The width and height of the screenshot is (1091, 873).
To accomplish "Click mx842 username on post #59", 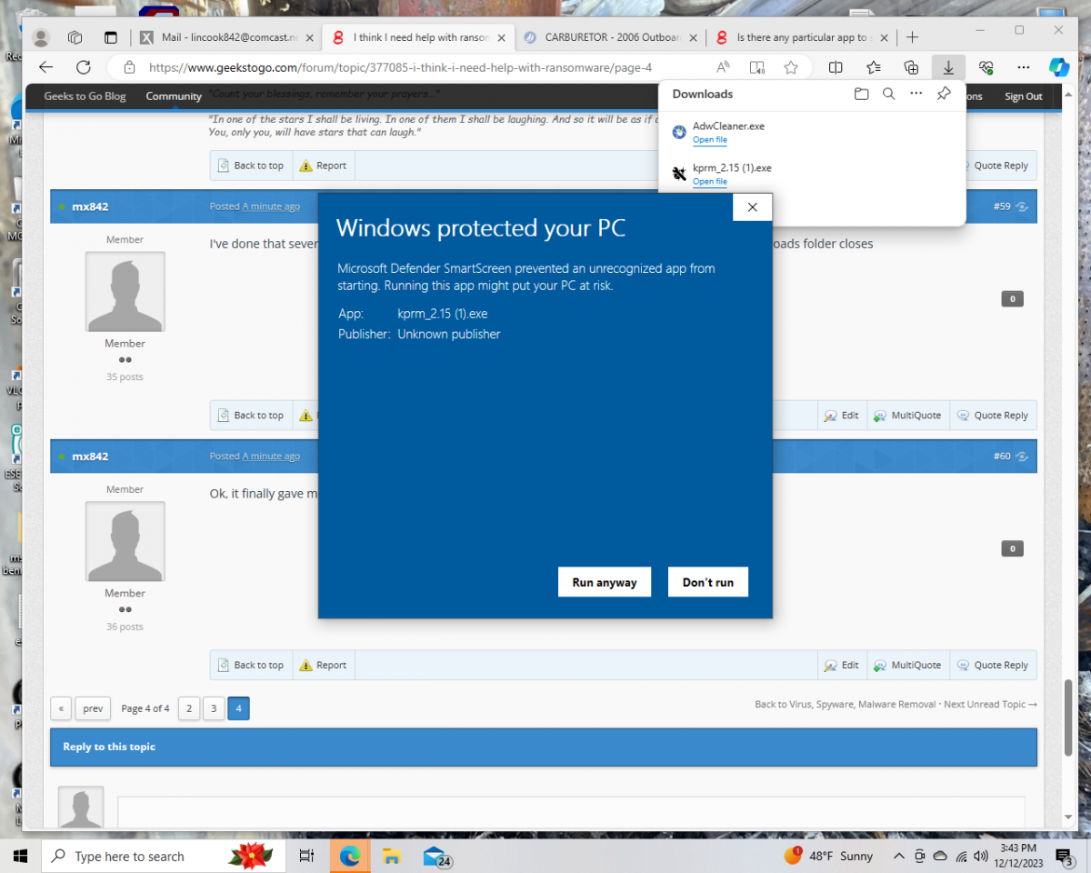I will click(x=90, y=206).
